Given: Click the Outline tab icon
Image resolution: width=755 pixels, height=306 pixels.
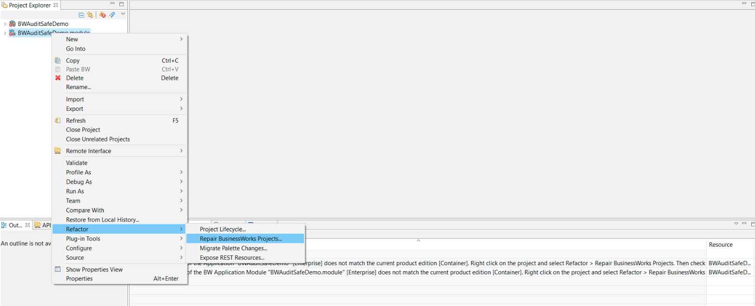Looking at the screenshot, I should tap(4, 225).
